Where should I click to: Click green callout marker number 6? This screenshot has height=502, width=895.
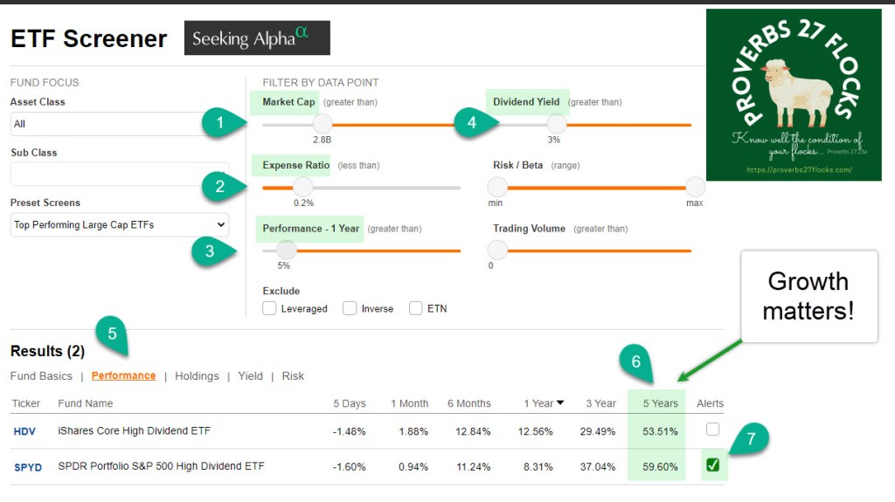(636, 361)
